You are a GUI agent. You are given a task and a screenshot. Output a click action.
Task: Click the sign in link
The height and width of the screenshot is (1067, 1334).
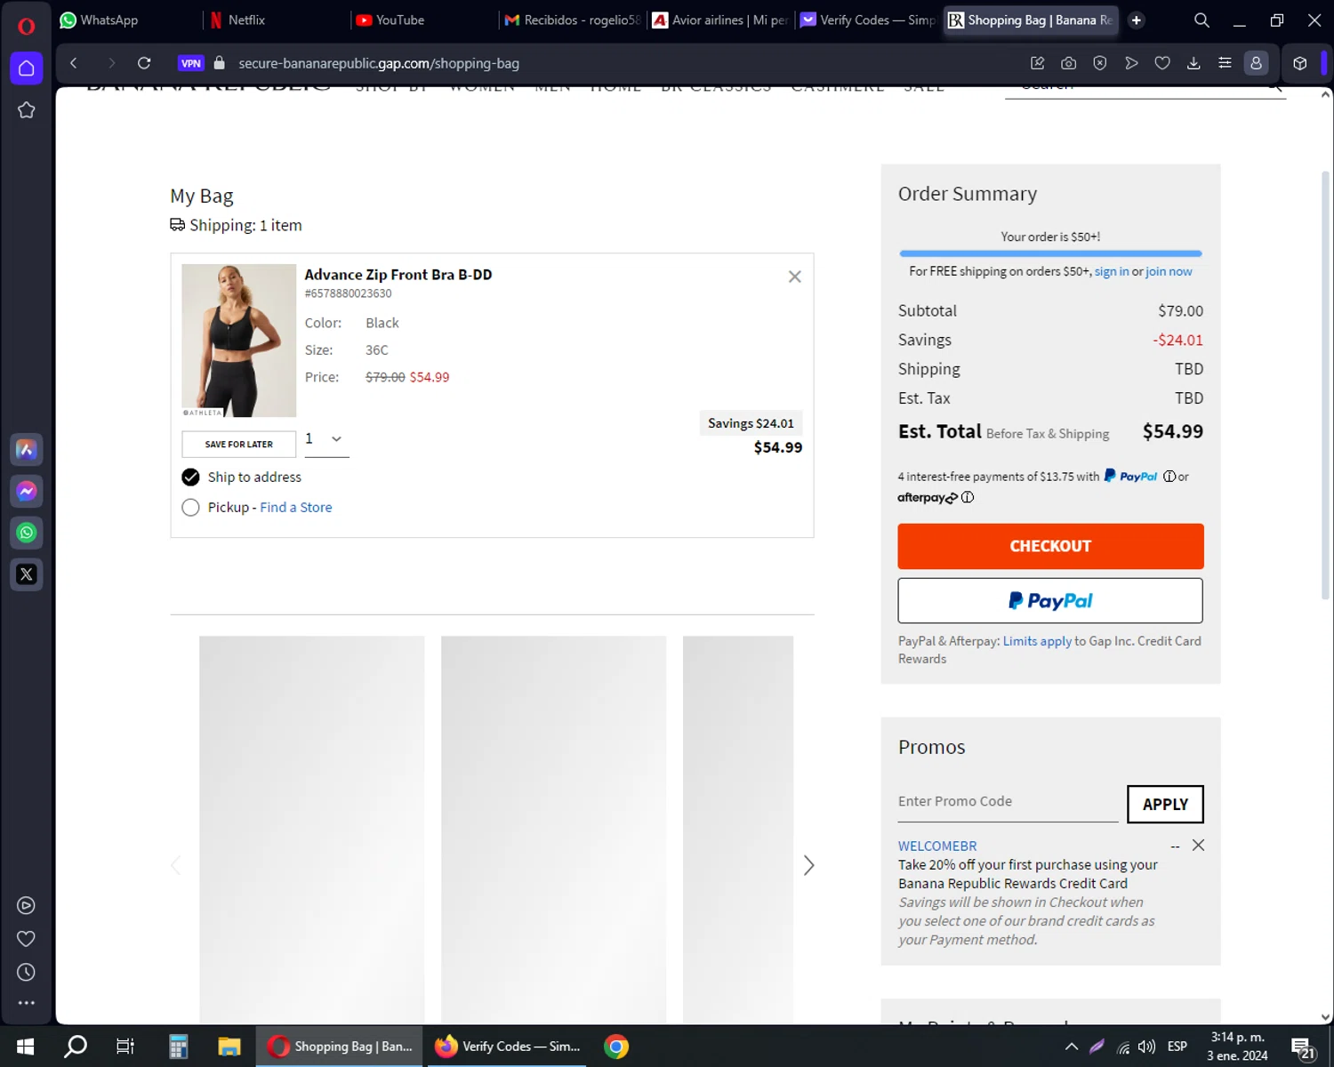(x=1112, y=271)
